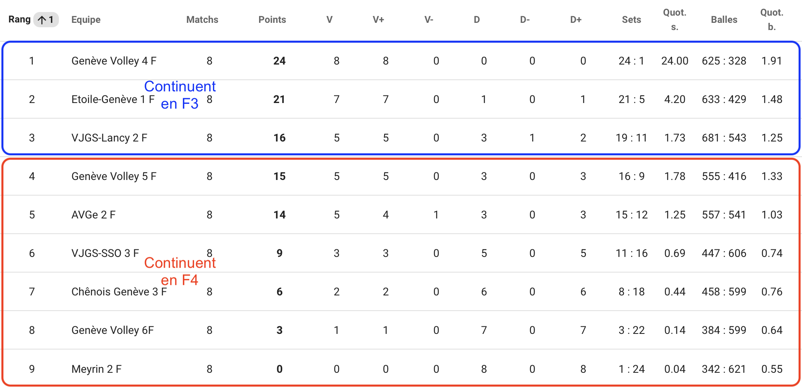This screenshot has width=802, height=388.
Task: Select the AVGe 2 F team row
Action: 401,215
